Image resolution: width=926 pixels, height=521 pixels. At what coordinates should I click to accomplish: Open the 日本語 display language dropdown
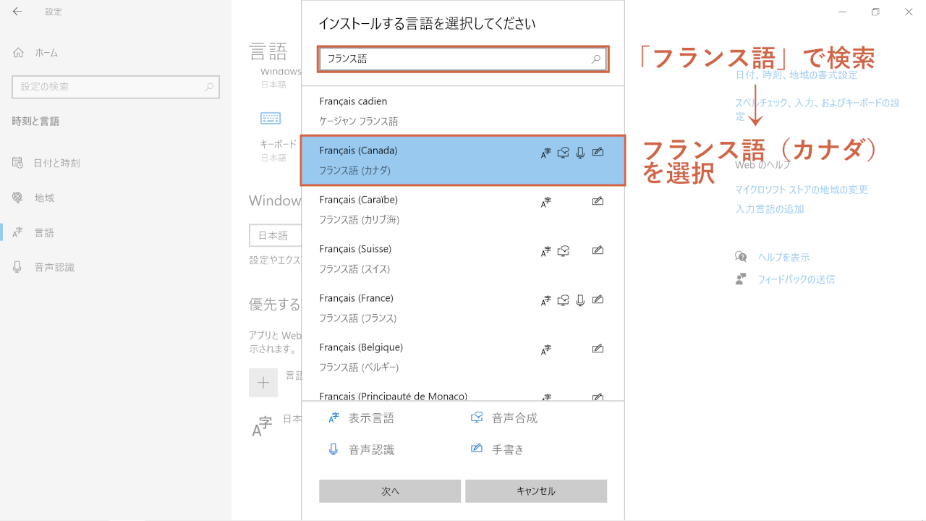click(276, 236)
